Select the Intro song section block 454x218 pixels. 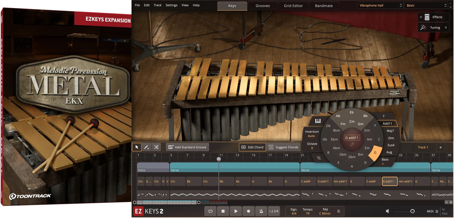coord(153,167)
